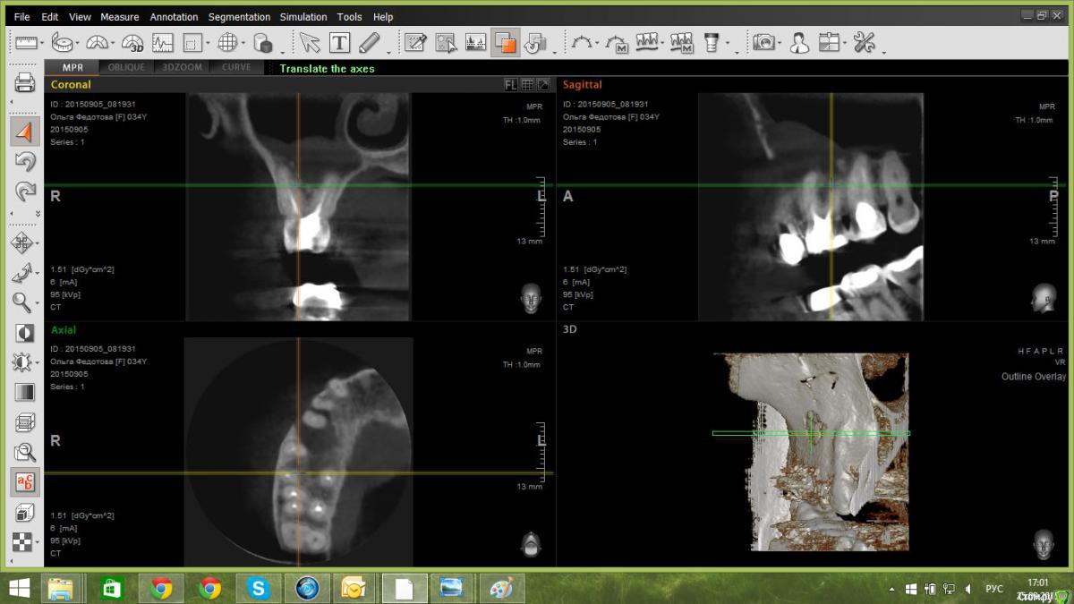Switch to the CURVE tab
Image resolution: width=1074 pixels, height=604 pixels.
coord(236,68)
